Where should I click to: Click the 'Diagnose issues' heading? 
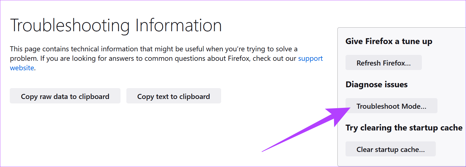[377, 84]
